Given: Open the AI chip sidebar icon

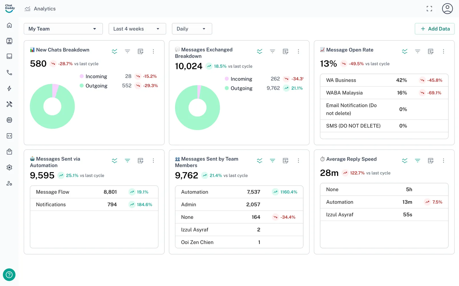Looking at the screenshot, I should click(9, 120).
